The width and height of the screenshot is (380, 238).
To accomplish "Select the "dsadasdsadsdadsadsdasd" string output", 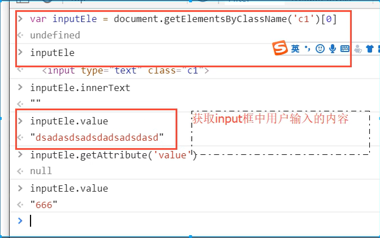I will (97, 137).
